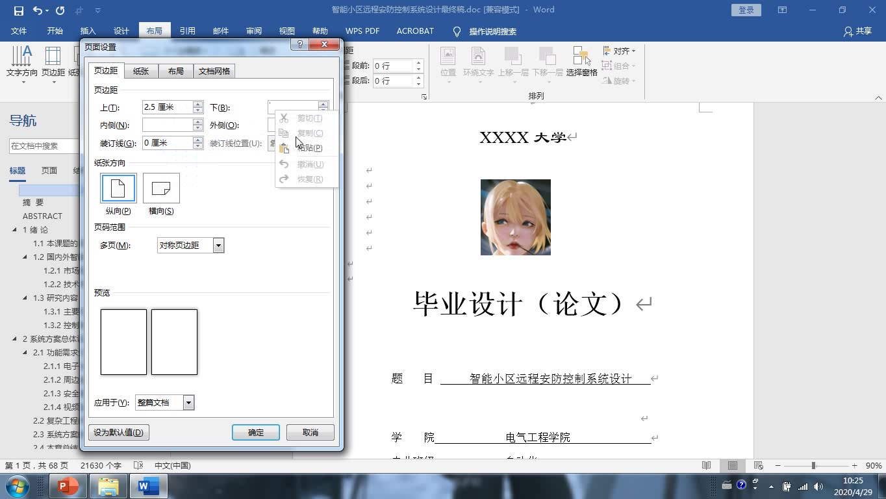Click Set As Default (设为默认值) button

118,432
